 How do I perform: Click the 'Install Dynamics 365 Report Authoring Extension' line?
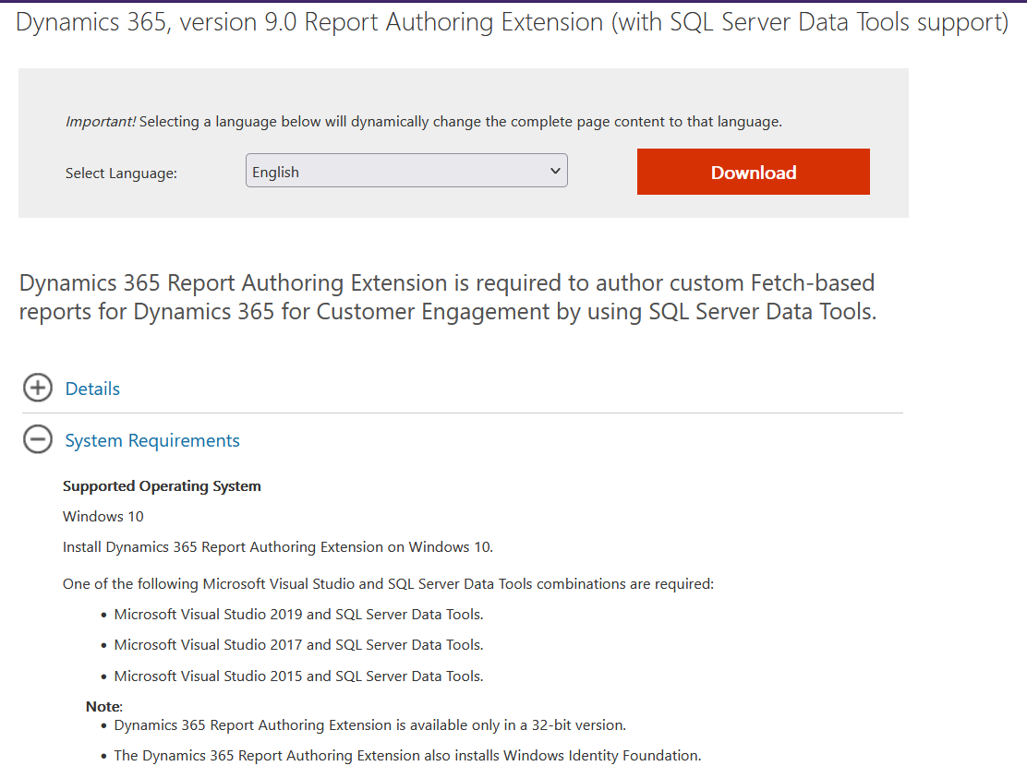point(278,547)
